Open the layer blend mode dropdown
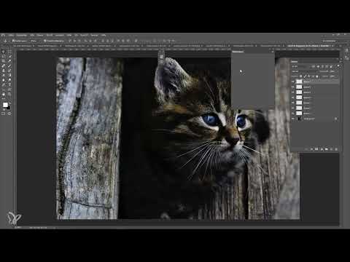This screenshot has width=350, height=262. (x=304, y=71)
